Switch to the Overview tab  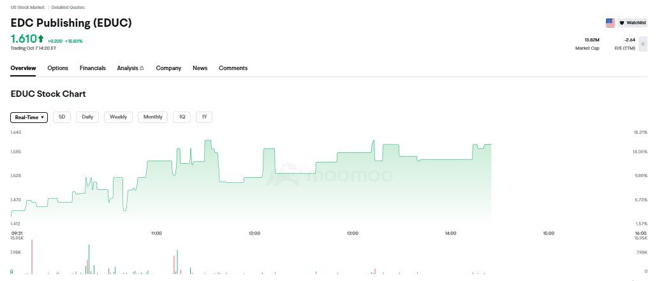(23, 68)
